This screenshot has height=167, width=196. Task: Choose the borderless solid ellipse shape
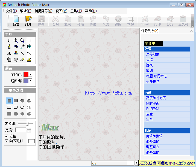(x=22, y=114)
